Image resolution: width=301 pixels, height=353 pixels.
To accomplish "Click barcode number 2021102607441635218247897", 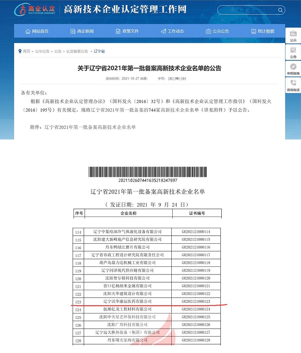I will (148, 180).
